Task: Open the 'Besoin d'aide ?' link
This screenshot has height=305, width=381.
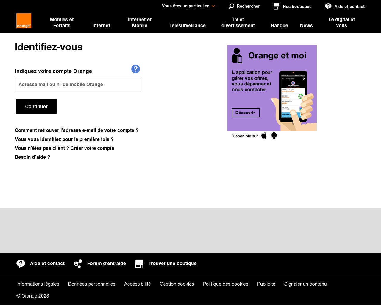Action: point(32,157)
